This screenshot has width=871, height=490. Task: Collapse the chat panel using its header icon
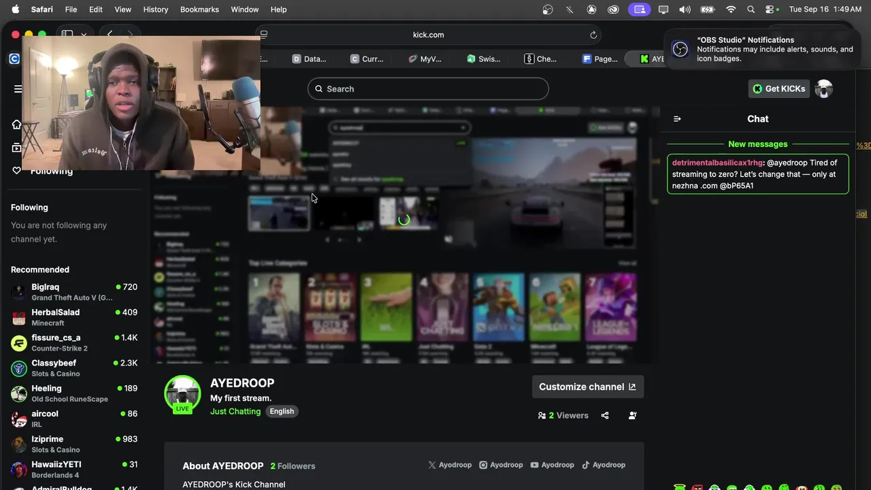click(x=677, y=119)
